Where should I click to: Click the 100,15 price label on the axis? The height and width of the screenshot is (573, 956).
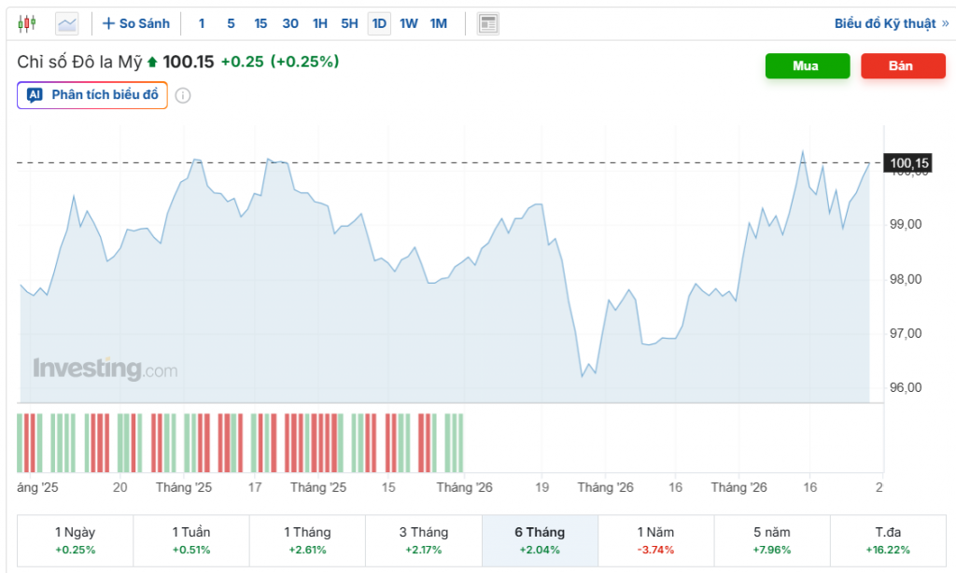[x=908, y=164]
